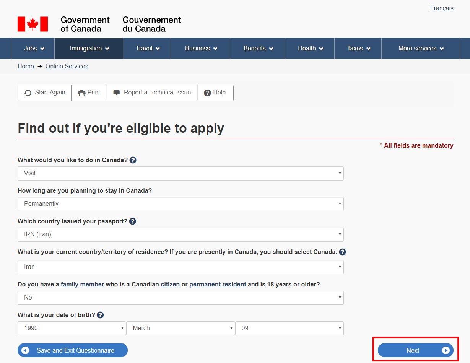470x363 pixels.
Task: Open the passport country dropdown
Action: (x=181, y=234)
